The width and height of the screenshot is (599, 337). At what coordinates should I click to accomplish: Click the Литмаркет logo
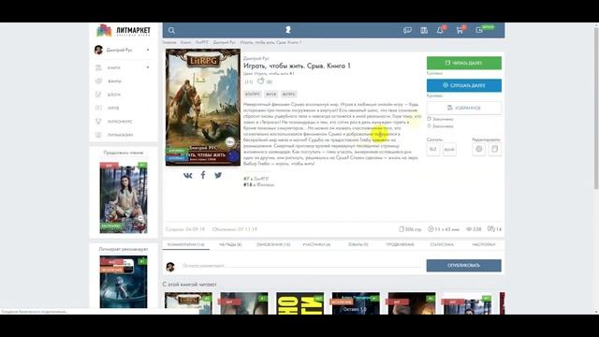coord(124,31)
